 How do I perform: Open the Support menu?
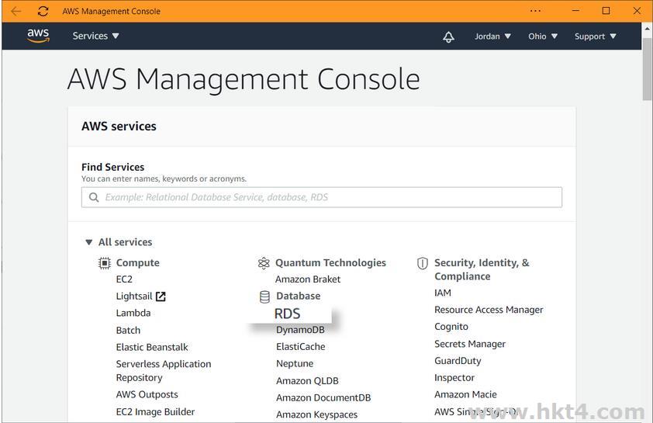tap(595, 36)
